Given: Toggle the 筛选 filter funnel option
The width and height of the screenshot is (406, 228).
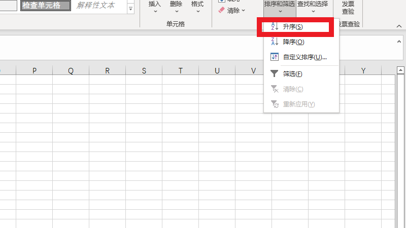Looking at the screenshot, I should click(292, 74).
